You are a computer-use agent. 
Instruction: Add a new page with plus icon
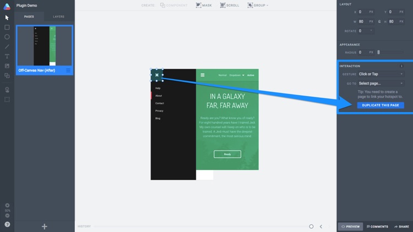(44, 227)
